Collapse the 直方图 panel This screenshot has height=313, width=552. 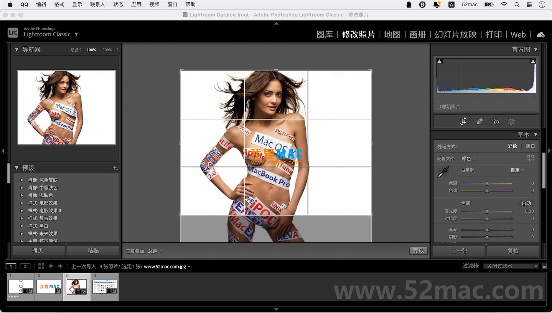point(536,49)
